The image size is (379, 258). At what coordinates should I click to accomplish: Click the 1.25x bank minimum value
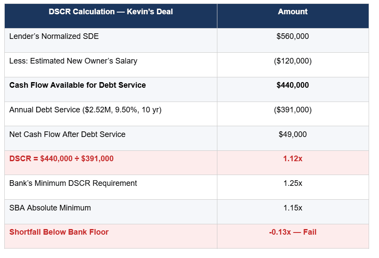coord(293,183)
